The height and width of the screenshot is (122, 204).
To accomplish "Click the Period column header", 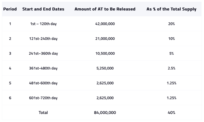I will [x=10, y=9].
